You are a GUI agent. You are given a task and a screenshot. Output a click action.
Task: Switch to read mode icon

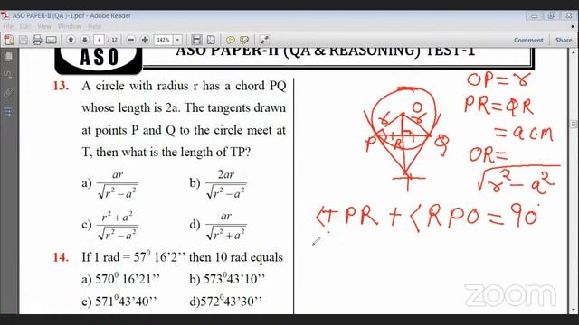(264, 40)
